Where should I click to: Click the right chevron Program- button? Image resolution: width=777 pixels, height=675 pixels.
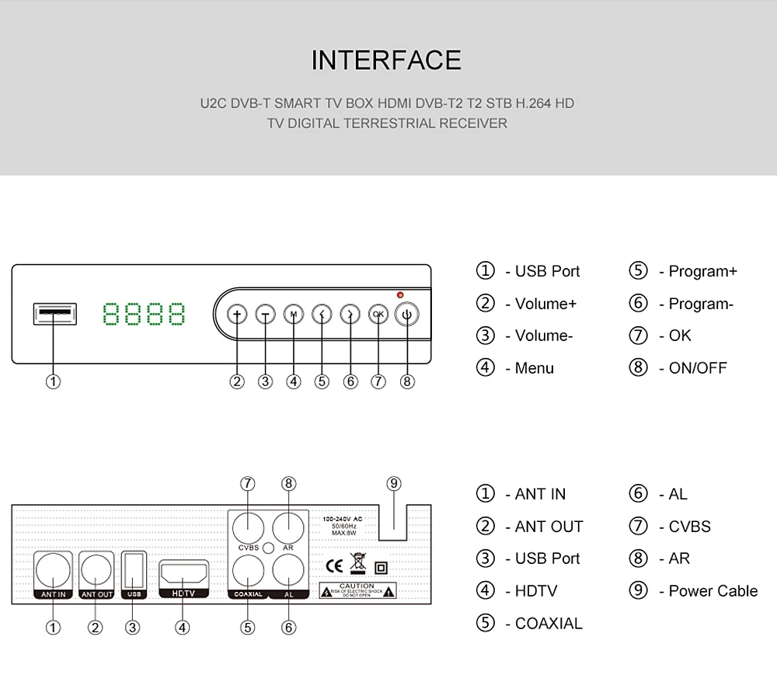click(350, 314)
